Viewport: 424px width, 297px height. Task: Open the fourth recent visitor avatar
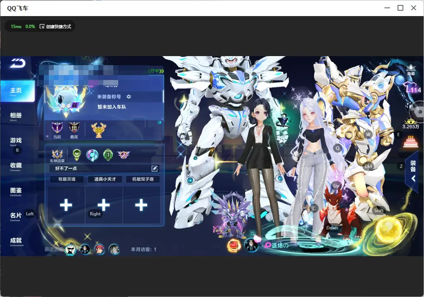(114, 249)
